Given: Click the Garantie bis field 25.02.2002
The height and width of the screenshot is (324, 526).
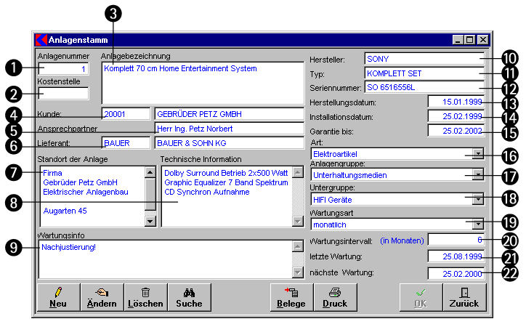Looking at the screenshot, I should click(x=456, y=131).
